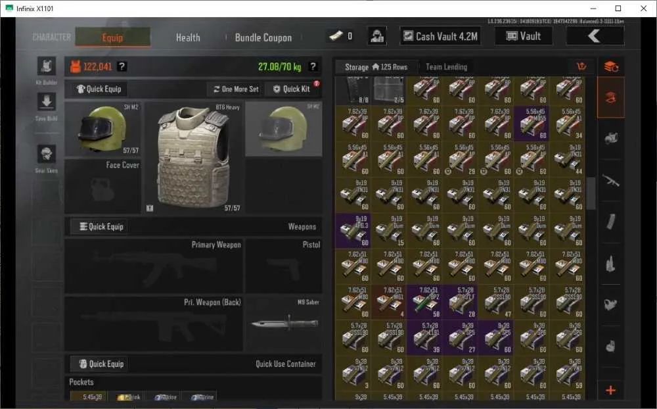The image size is (657, 409).
Task: Filter storage by the magazine category icon
Action: pos(611,222)
